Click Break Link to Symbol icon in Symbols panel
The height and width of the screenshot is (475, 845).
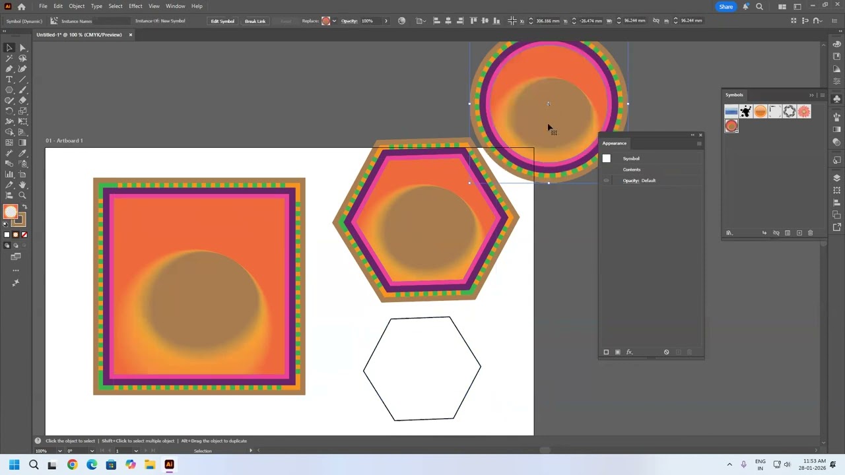pyautogui.click(x=776, y=233)
